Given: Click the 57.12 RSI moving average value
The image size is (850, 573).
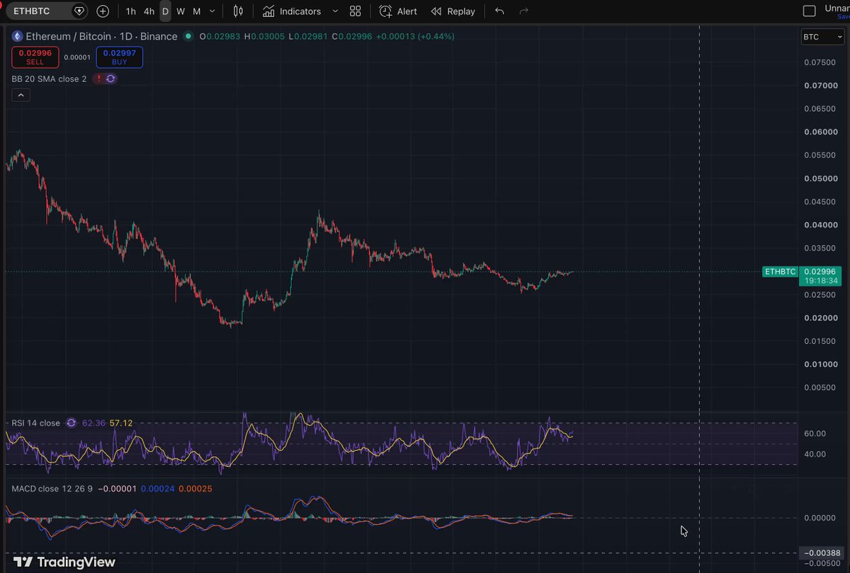Looking at the screenshot, I should tap(120, 423).
